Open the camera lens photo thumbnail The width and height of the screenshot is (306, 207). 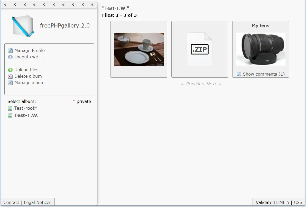tap(261, 49)
